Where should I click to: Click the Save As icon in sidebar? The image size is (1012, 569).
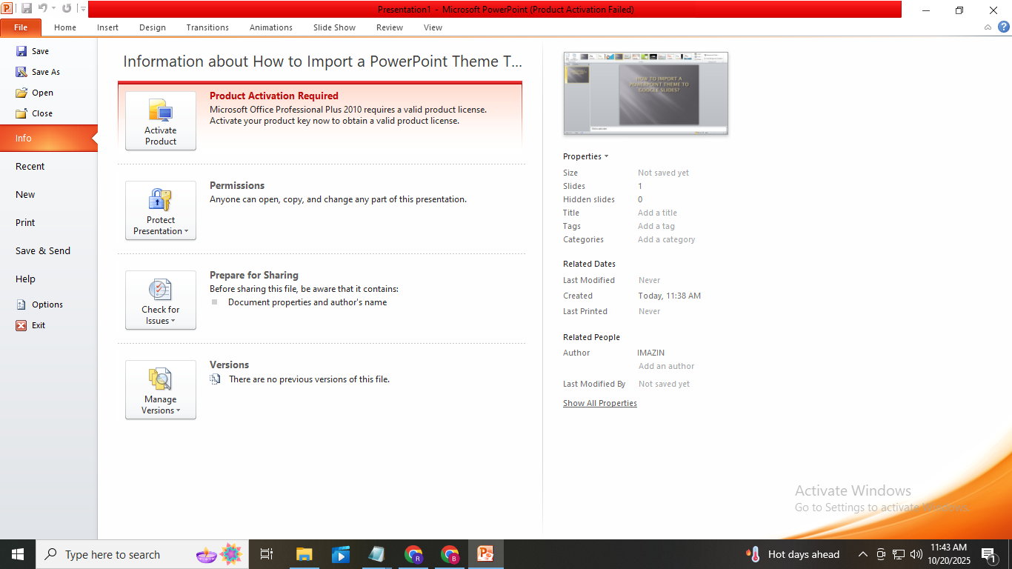click(x=21, y=72)
